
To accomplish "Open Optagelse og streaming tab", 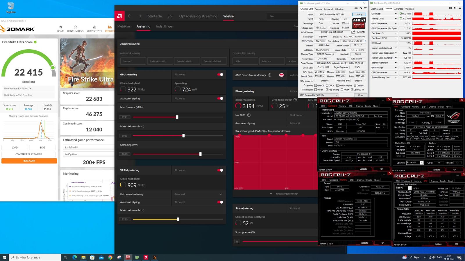I will pyautogui.click(x=198, y=16).
